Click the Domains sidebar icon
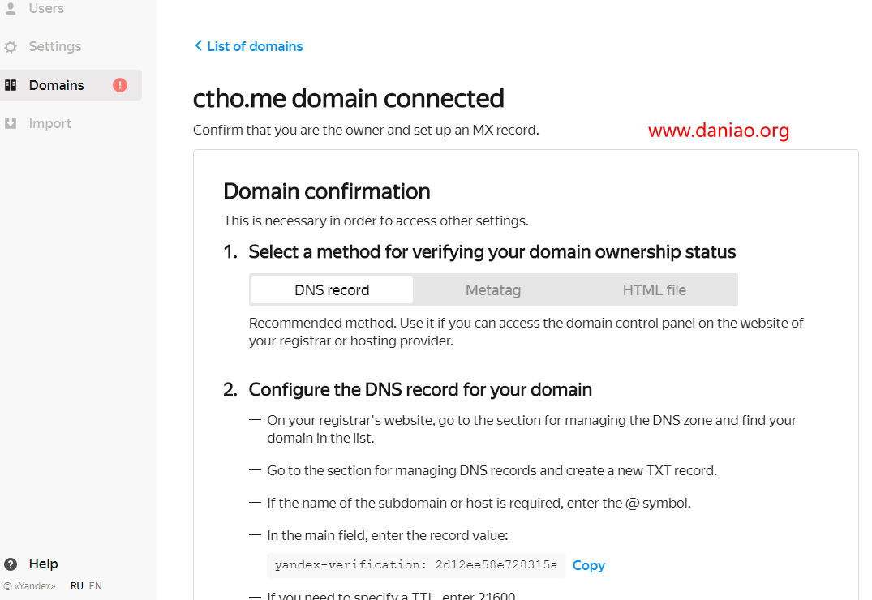The height and width of the screenshot is (600, 872). (11, 85)
